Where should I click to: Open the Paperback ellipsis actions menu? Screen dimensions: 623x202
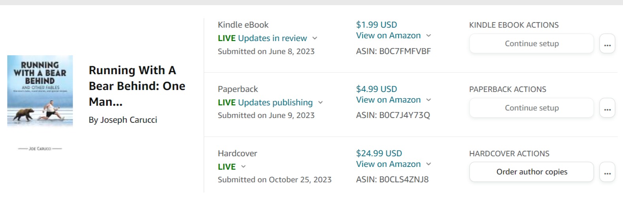click(x=607, y=108)
